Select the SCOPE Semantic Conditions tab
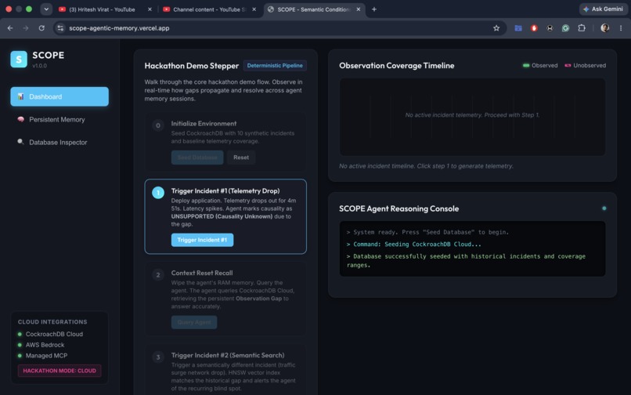The width and height of the screenshot is (631, 395). pos(313,9)
